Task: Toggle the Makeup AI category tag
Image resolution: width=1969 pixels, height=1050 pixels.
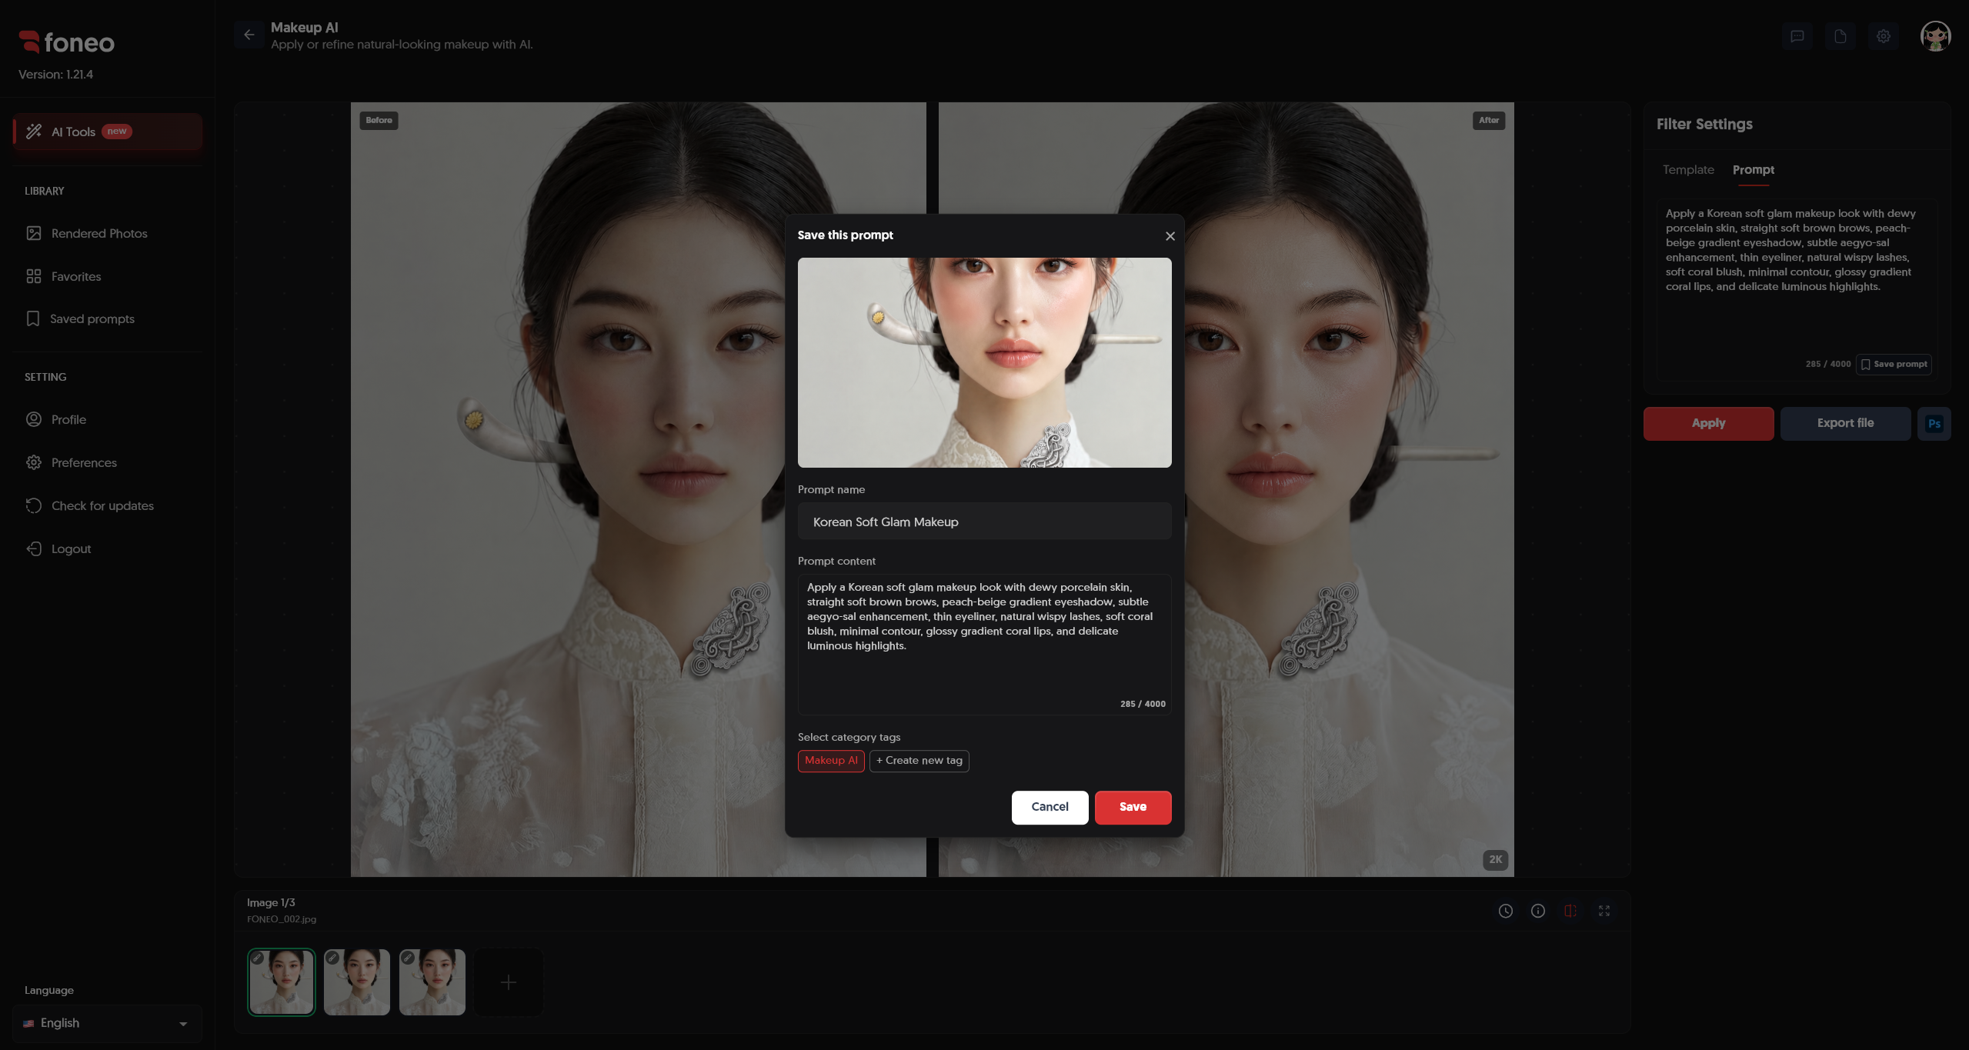Action: click(x=831, y=761)
